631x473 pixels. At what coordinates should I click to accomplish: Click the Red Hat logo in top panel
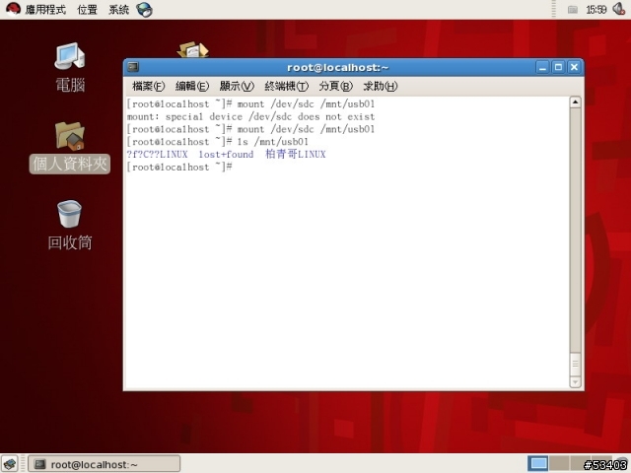click(x=13, y=9)
